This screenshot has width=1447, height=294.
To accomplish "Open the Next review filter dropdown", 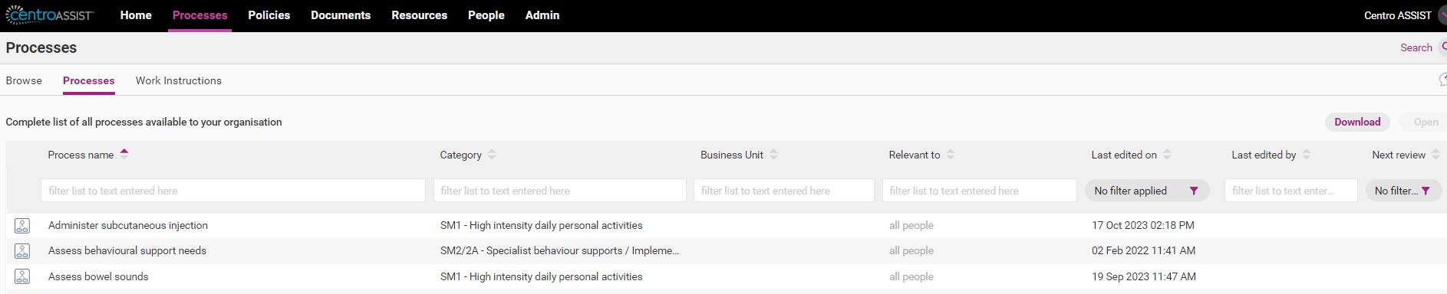I will click(x=1403, y=191).
